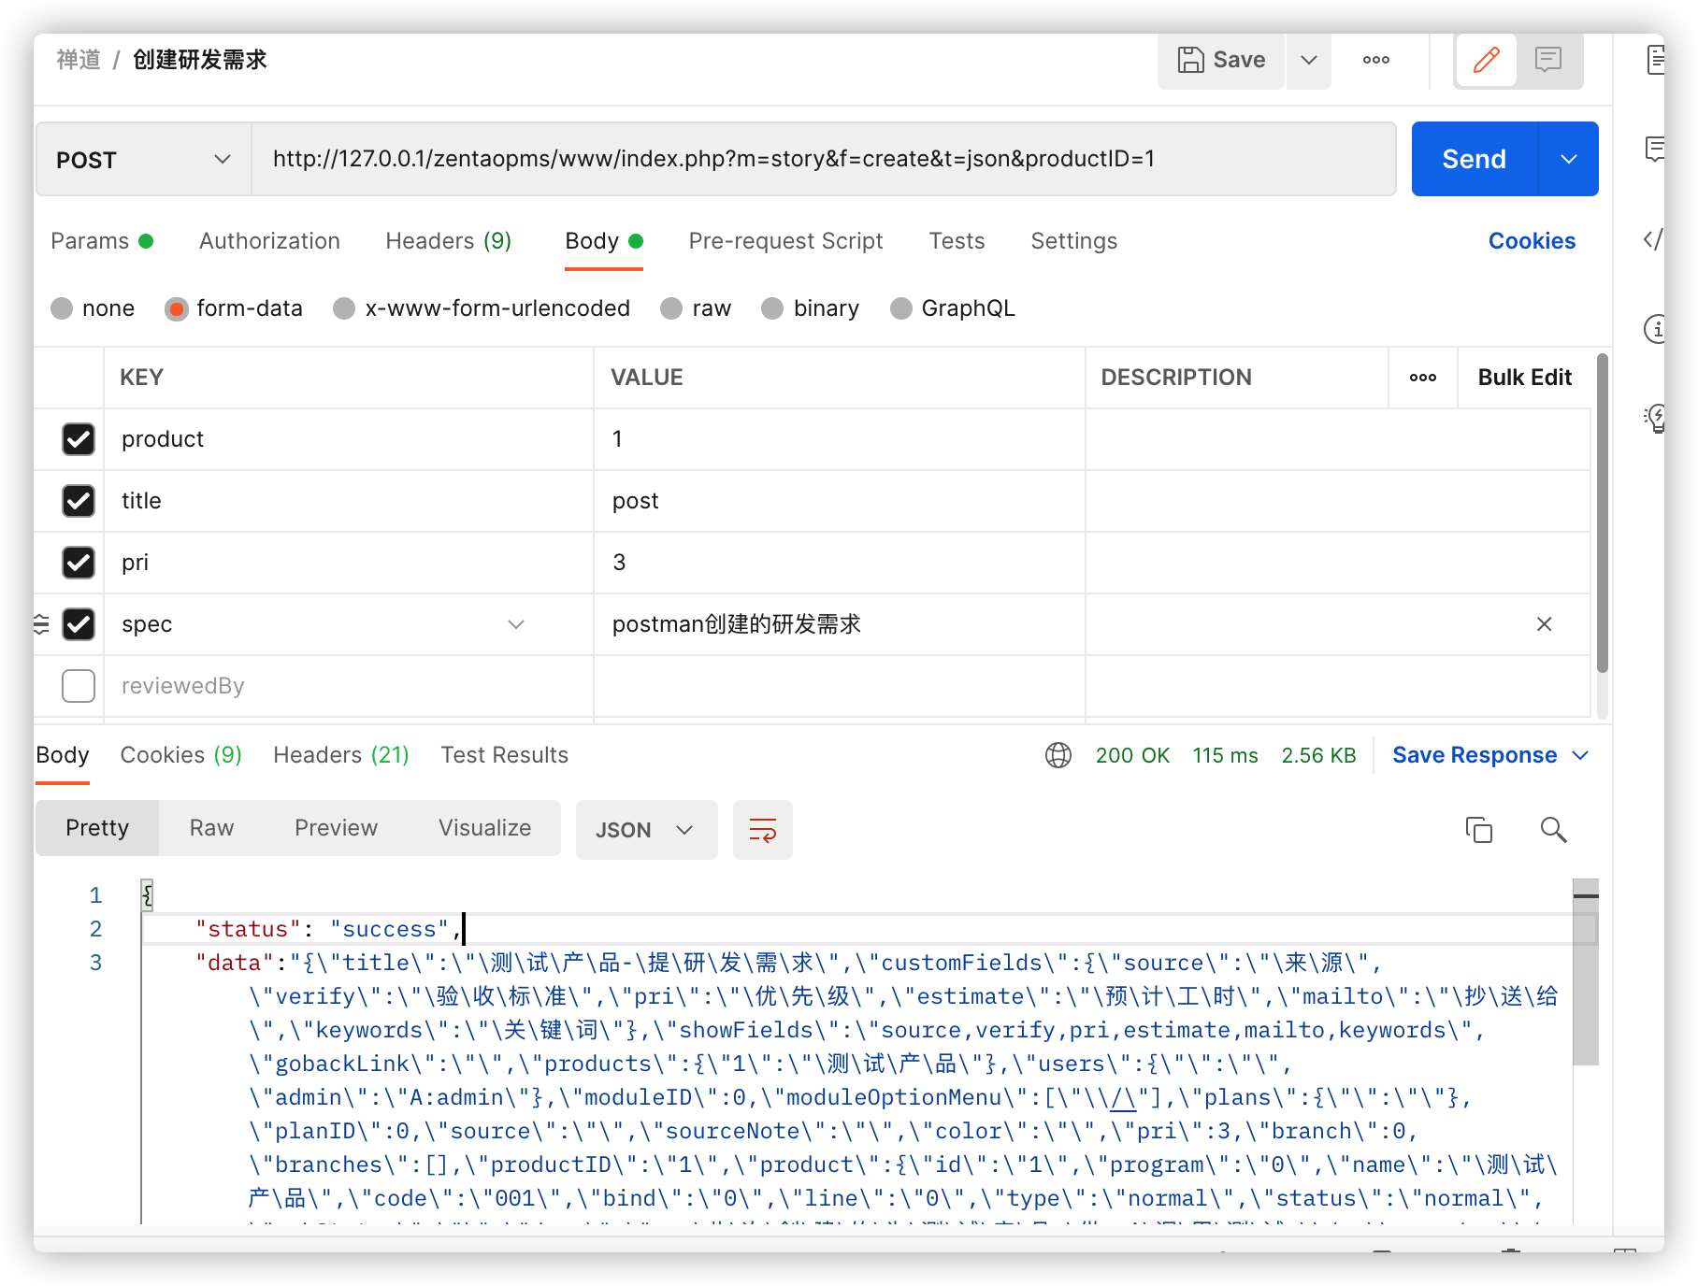
Task: Search the response with magnifier icon
Action: click(1553, 830)
